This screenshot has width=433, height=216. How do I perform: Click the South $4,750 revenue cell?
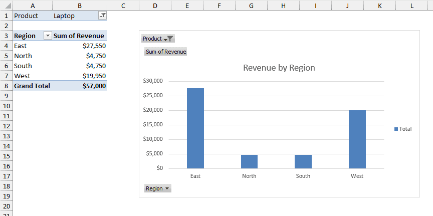point(80,66)
